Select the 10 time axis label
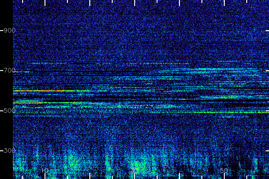The width and height of the screenshot is (269, 179). point(45,170)
